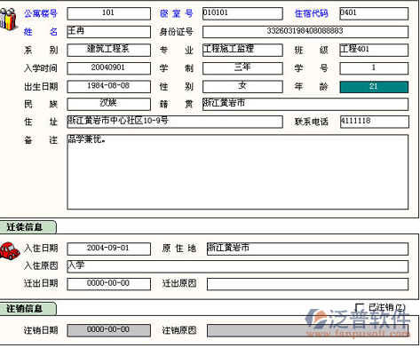Click the 籍贯 input field
The height and width of the screenshot is (348, 420).
305,104
